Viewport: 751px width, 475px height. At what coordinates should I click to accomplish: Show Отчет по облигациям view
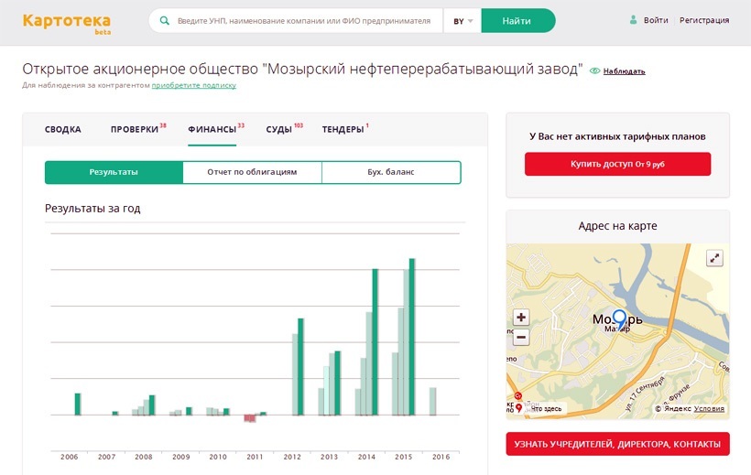[252, 172]
